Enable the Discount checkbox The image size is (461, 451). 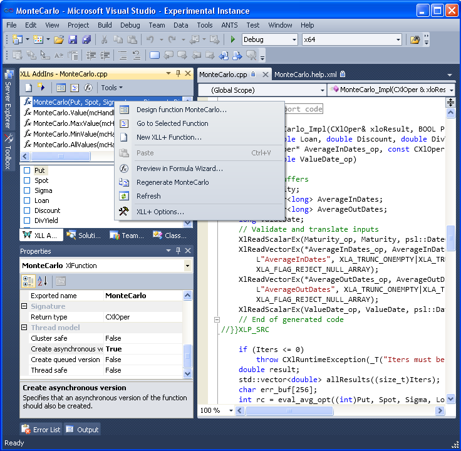[x=27, y=210]
